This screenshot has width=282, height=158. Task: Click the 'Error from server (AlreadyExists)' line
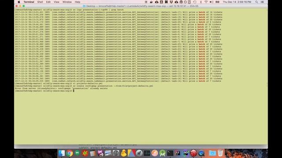click(61, 88)
